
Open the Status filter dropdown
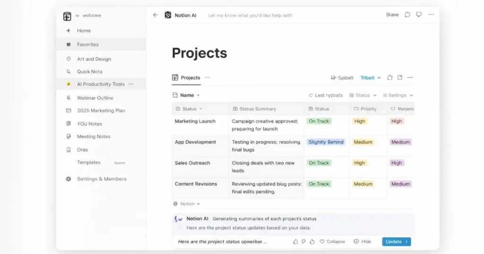(x=363, y=95)
